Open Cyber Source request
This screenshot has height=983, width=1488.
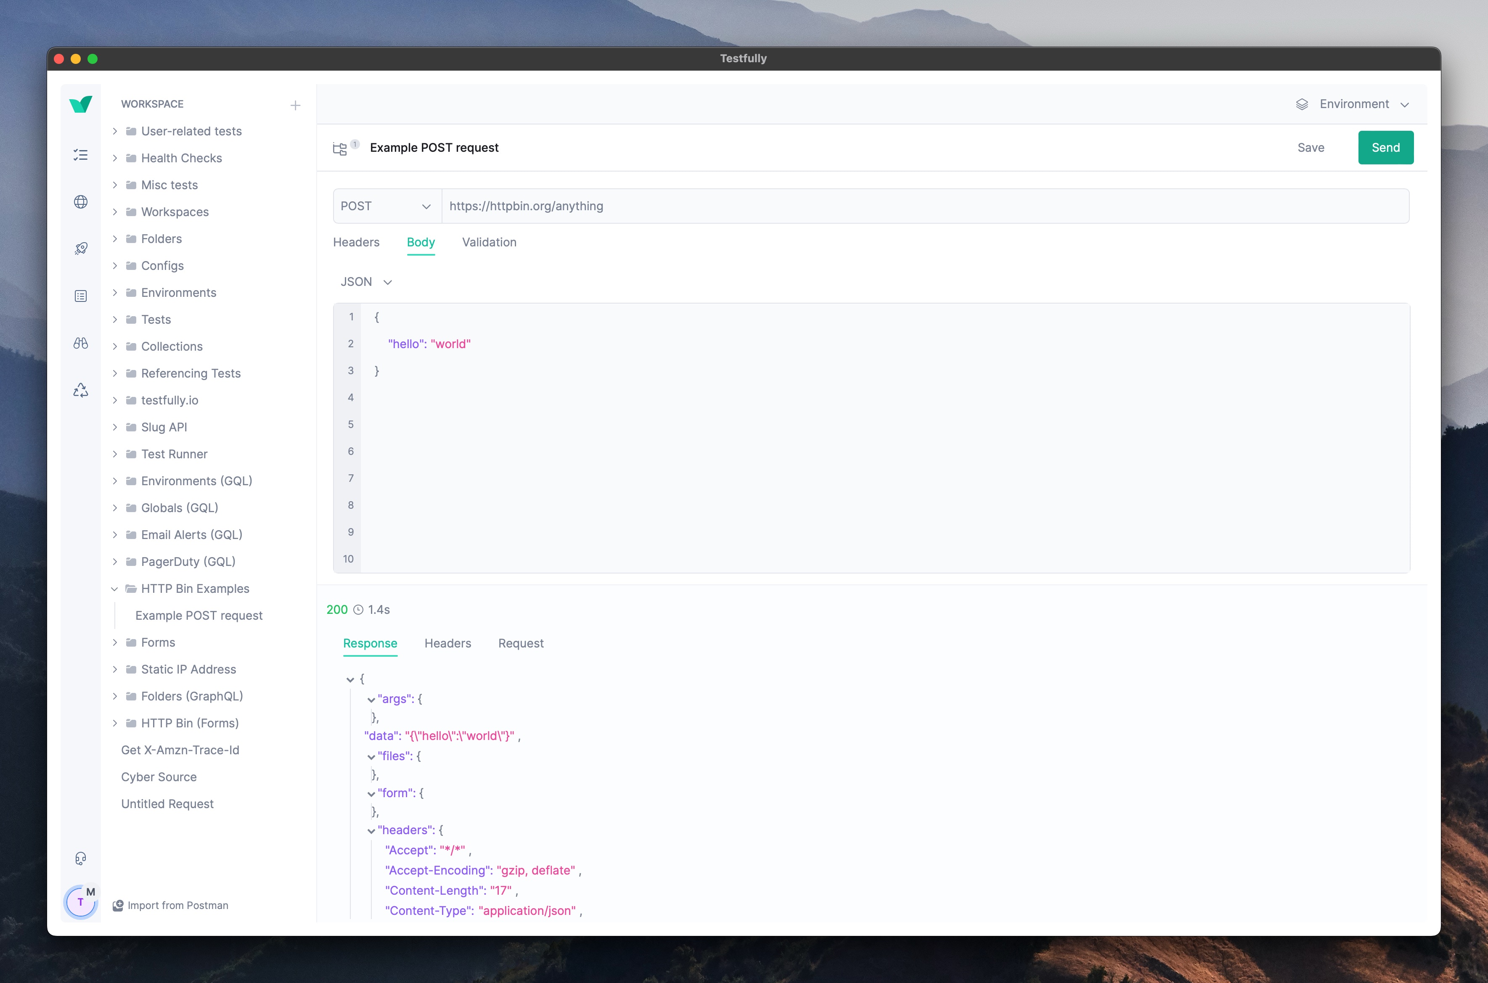point(159,777)
